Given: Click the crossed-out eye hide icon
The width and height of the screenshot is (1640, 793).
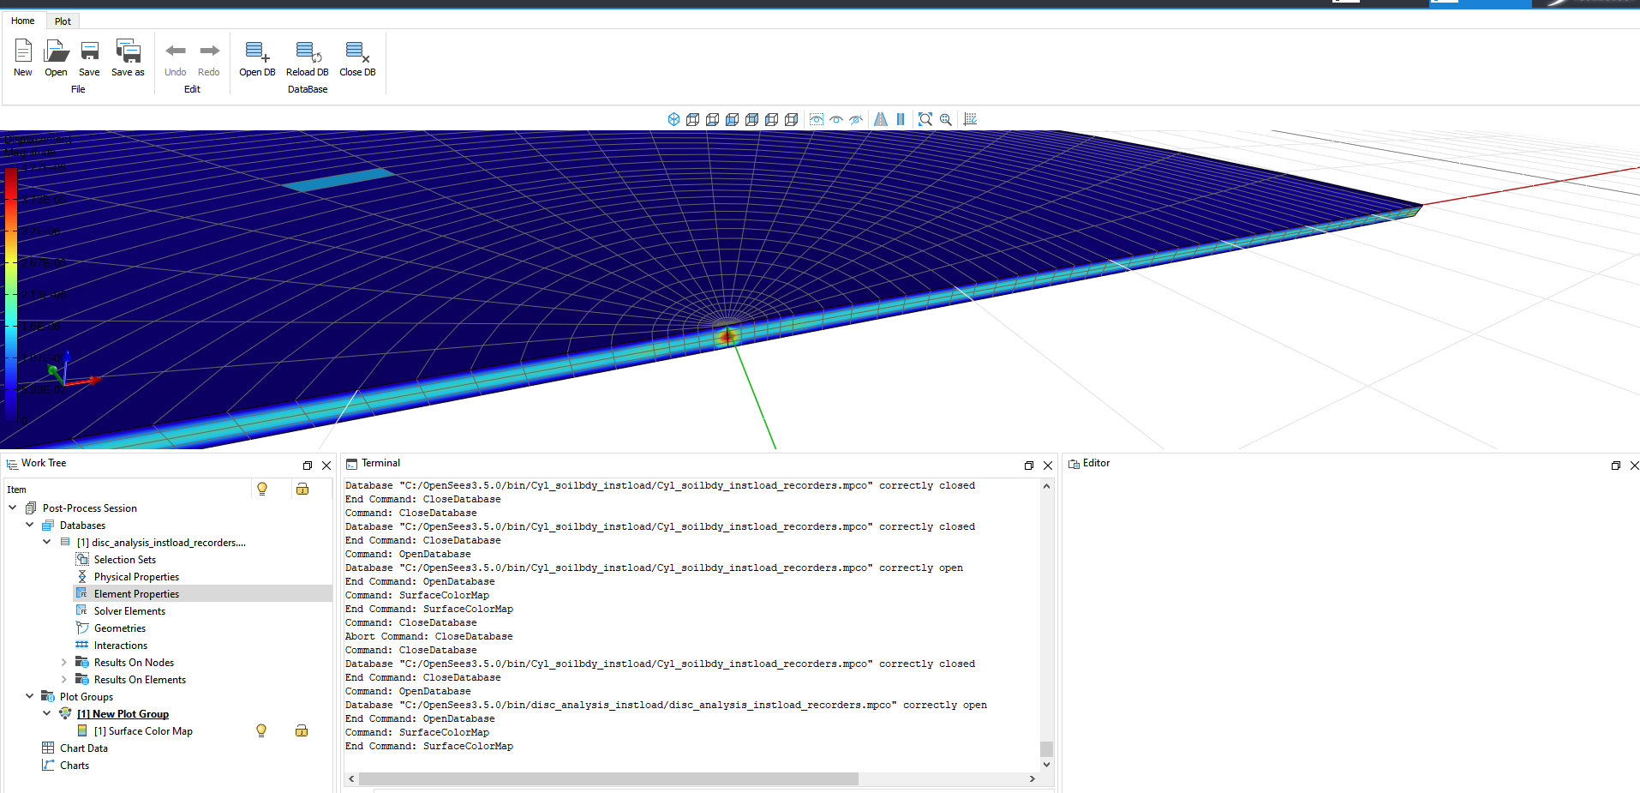Looking at the screenshot, I should point(856,119).
